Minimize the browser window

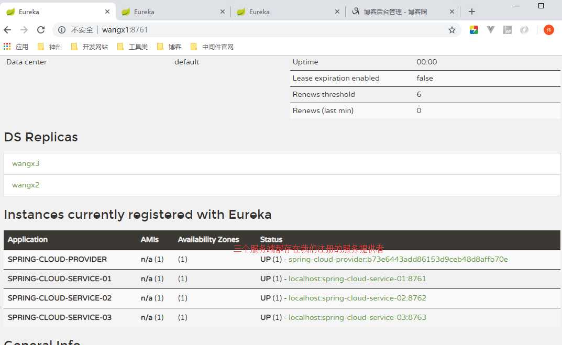tap(517, 6)
